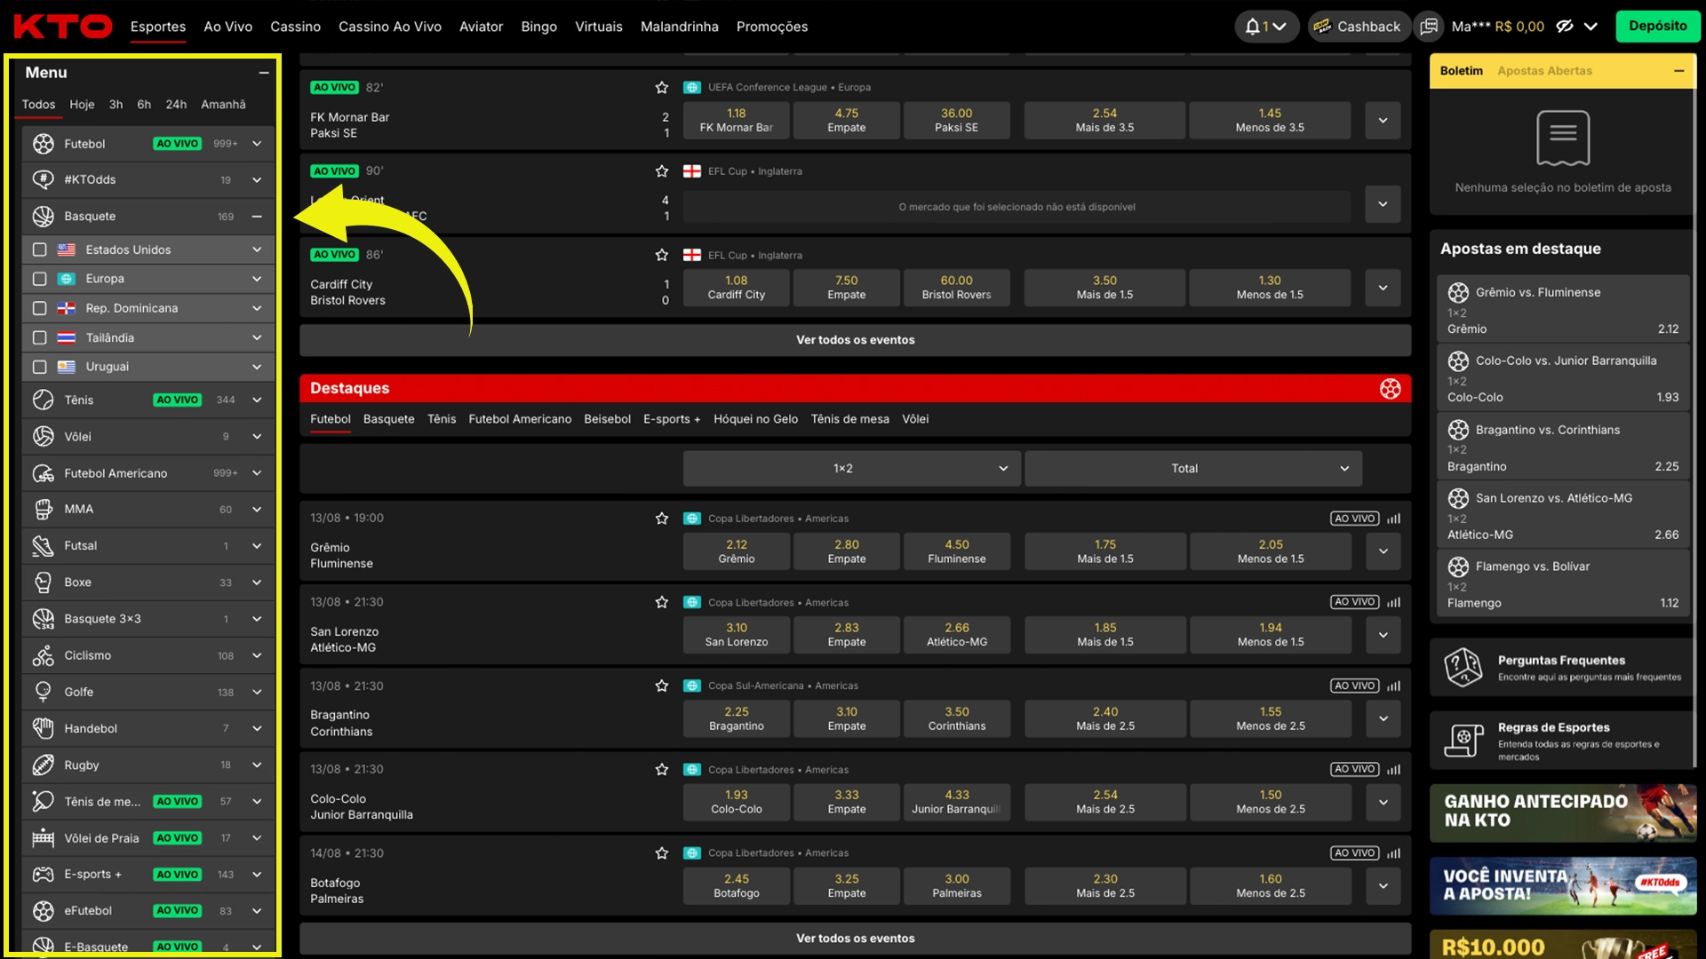This screenshot has width=1706, height=959.
Task: Check the Rep. Dominicana checkbox
Action: [x=39, y=308]
